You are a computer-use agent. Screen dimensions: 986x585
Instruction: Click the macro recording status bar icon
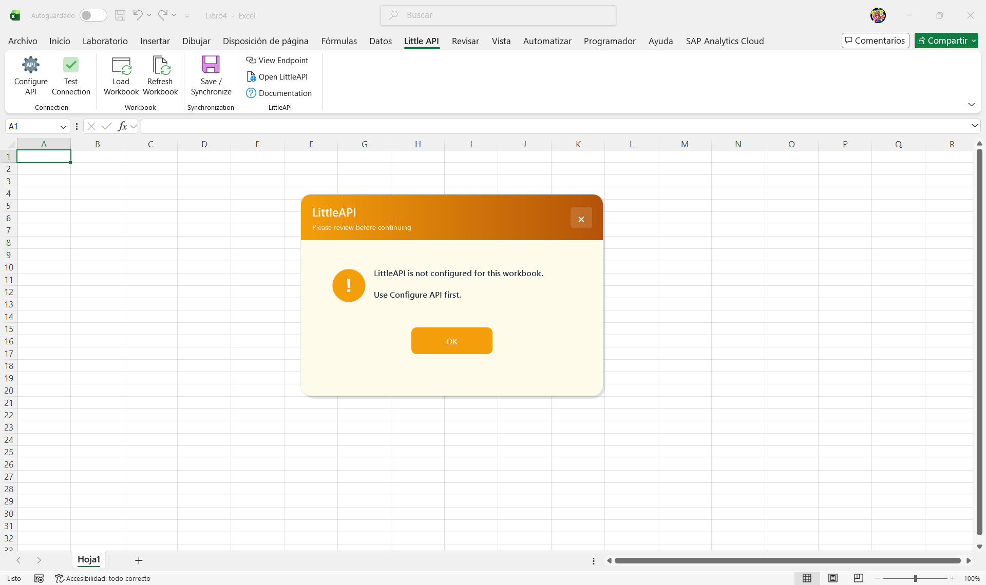point(39,578)
